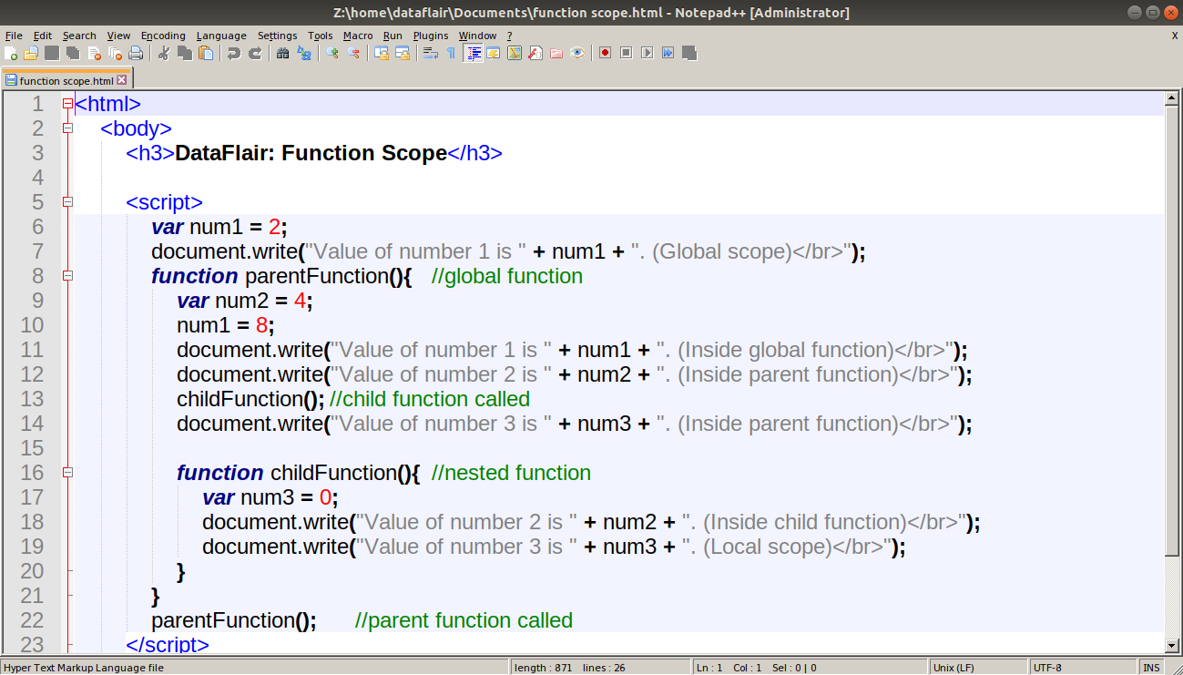Undo the last edit via toolbar arrow
The height and width of the screenshot is (675, 1183).
click(x=234, y=53)
